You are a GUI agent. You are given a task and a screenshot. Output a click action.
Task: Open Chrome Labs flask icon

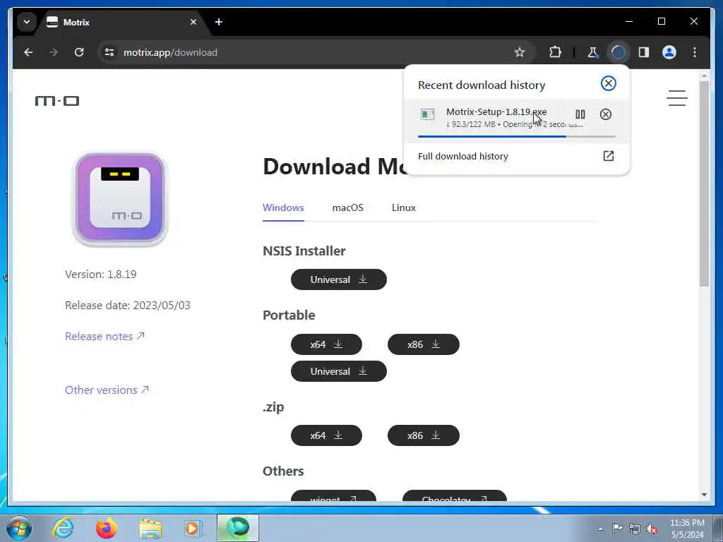coord(592,52)
